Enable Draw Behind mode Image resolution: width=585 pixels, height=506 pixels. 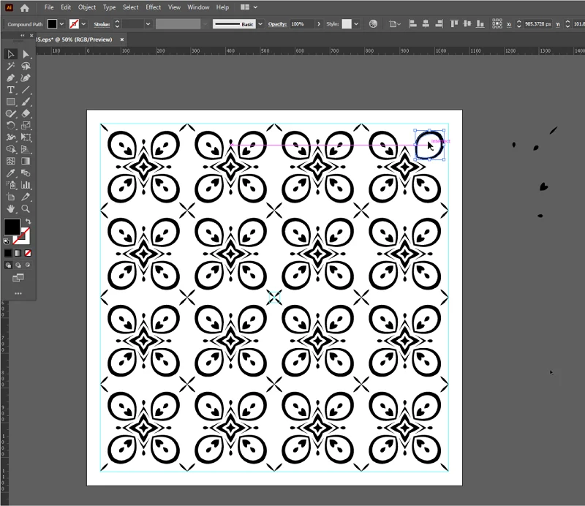coord(18,265)
